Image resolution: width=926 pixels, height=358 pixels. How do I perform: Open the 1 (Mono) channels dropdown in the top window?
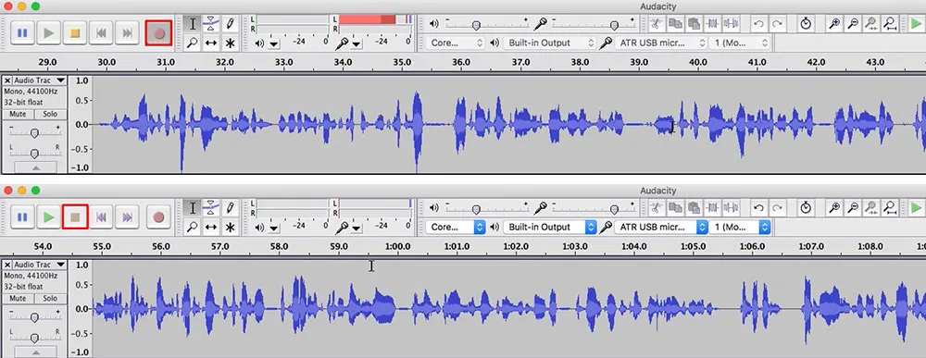(740, 43)
